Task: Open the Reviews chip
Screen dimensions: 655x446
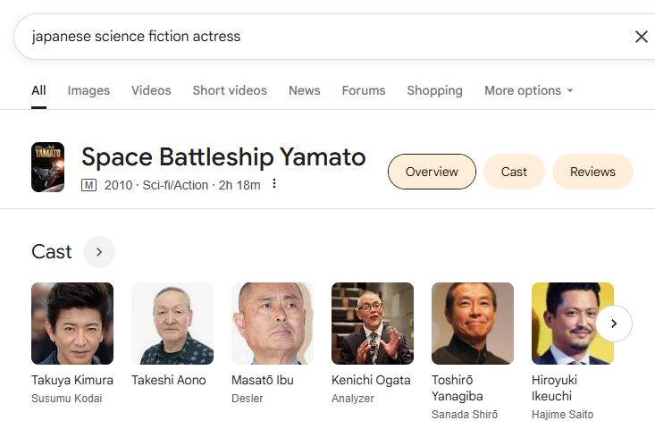Action: click(x=592, y=172)
